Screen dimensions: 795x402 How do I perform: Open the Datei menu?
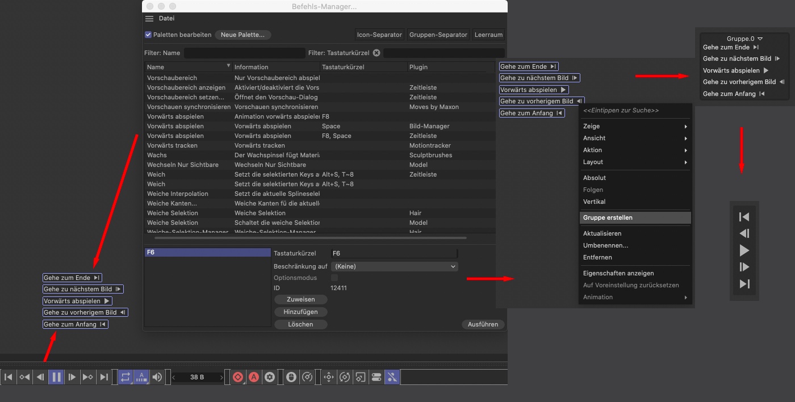[166, 19]
